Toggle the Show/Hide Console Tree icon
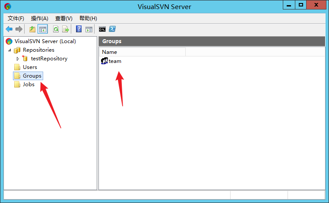The image size is (329, 203). point(43,29)
